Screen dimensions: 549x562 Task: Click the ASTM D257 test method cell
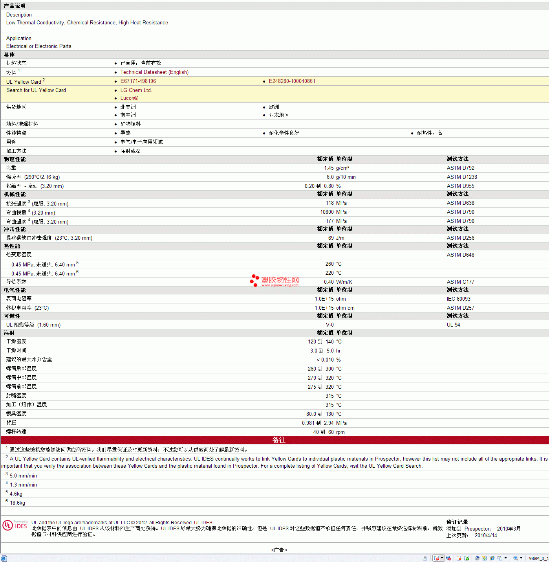coord(460,308)
